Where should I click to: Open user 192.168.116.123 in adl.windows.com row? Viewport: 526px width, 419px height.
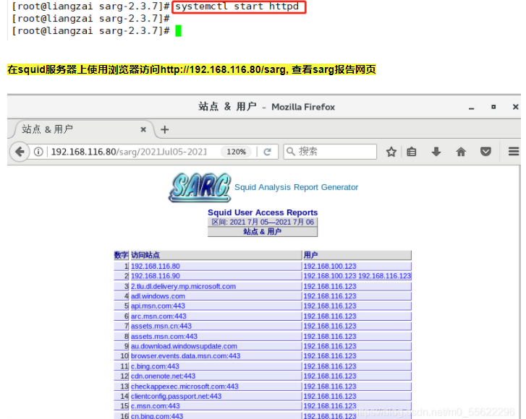pos(330,296)
